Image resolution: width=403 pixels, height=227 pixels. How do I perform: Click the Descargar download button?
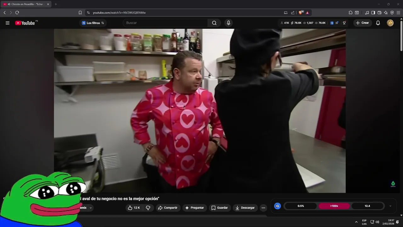[x=245, y=208]
